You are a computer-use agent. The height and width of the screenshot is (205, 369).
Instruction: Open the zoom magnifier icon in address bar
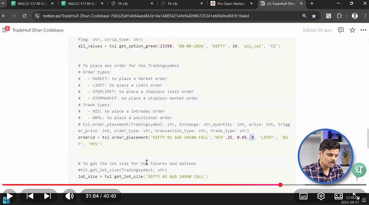click(304, 16)
